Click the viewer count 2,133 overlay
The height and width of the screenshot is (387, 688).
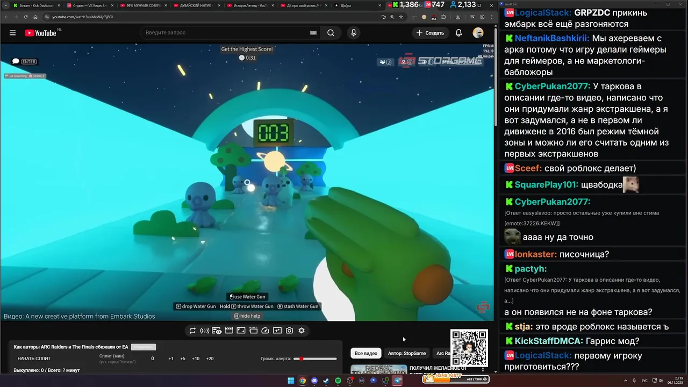click(x=463, y=5)
